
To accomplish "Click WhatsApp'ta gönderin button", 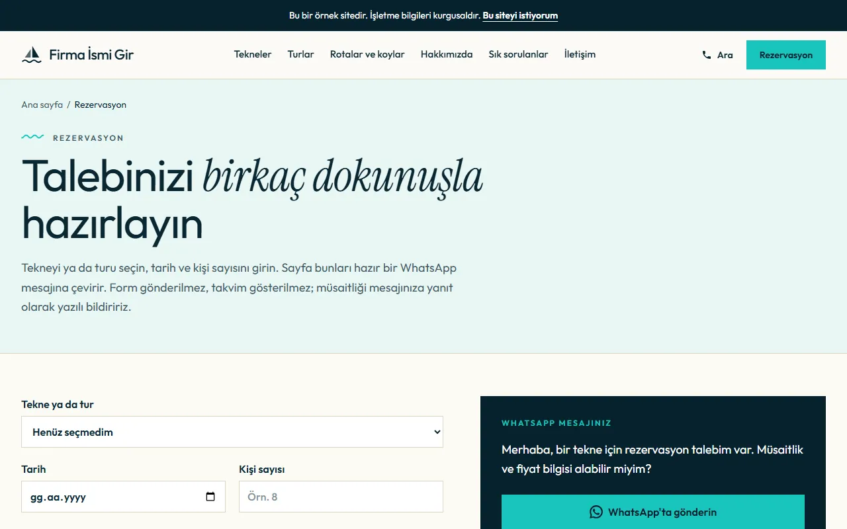I will point(653,512).
